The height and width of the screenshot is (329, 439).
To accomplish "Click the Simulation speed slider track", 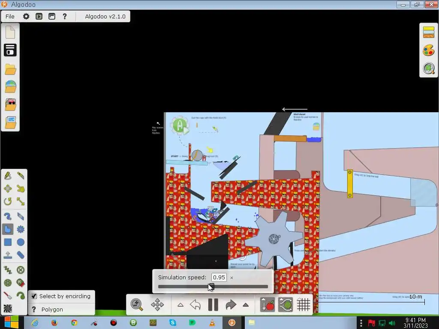I will coord(213,287).
